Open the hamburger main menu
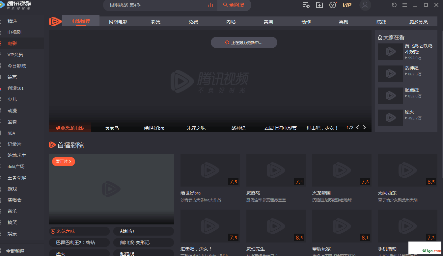The height and width of the screenshot is (256, 443). [x=405, y=5]
